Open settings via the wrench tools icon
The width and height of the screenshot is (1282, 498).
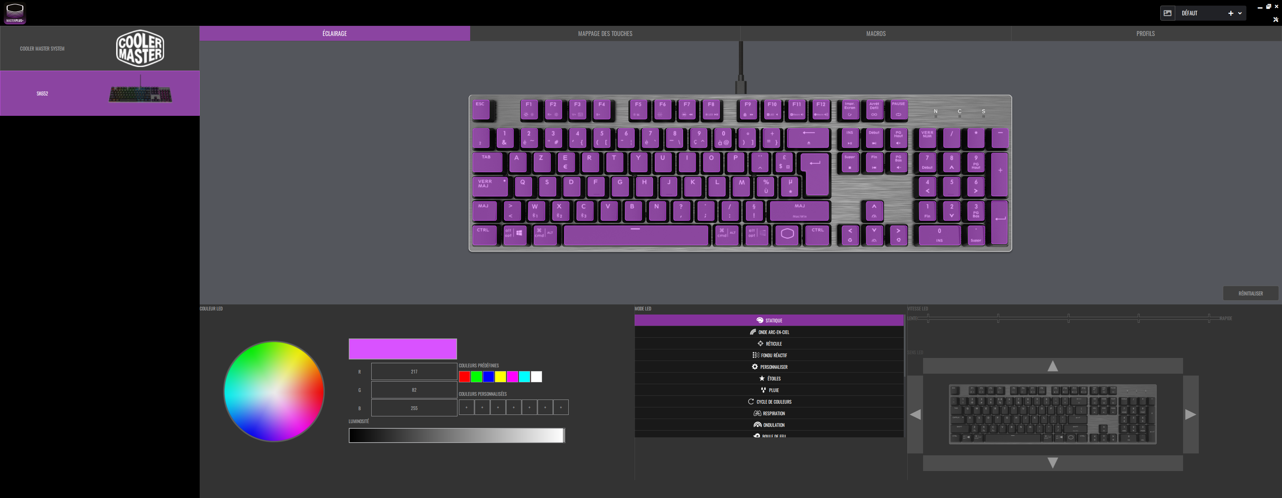pyautogui.click(x=1276, y=19)
